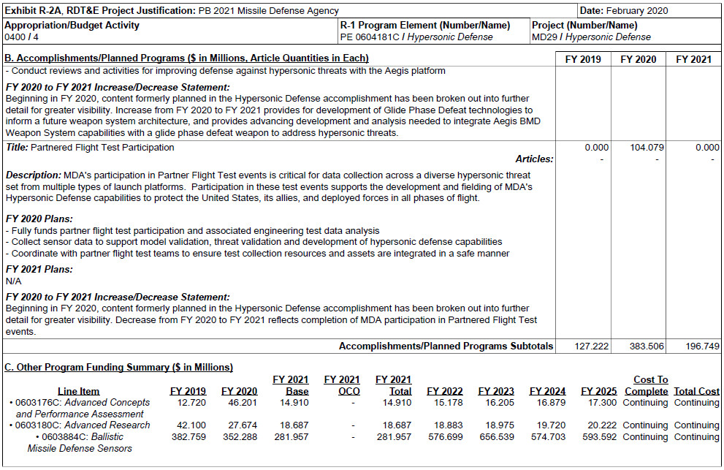Click the FY 2020 column header in Section B
The width and height of the screenshot is (724, 470).
point(638,59)
